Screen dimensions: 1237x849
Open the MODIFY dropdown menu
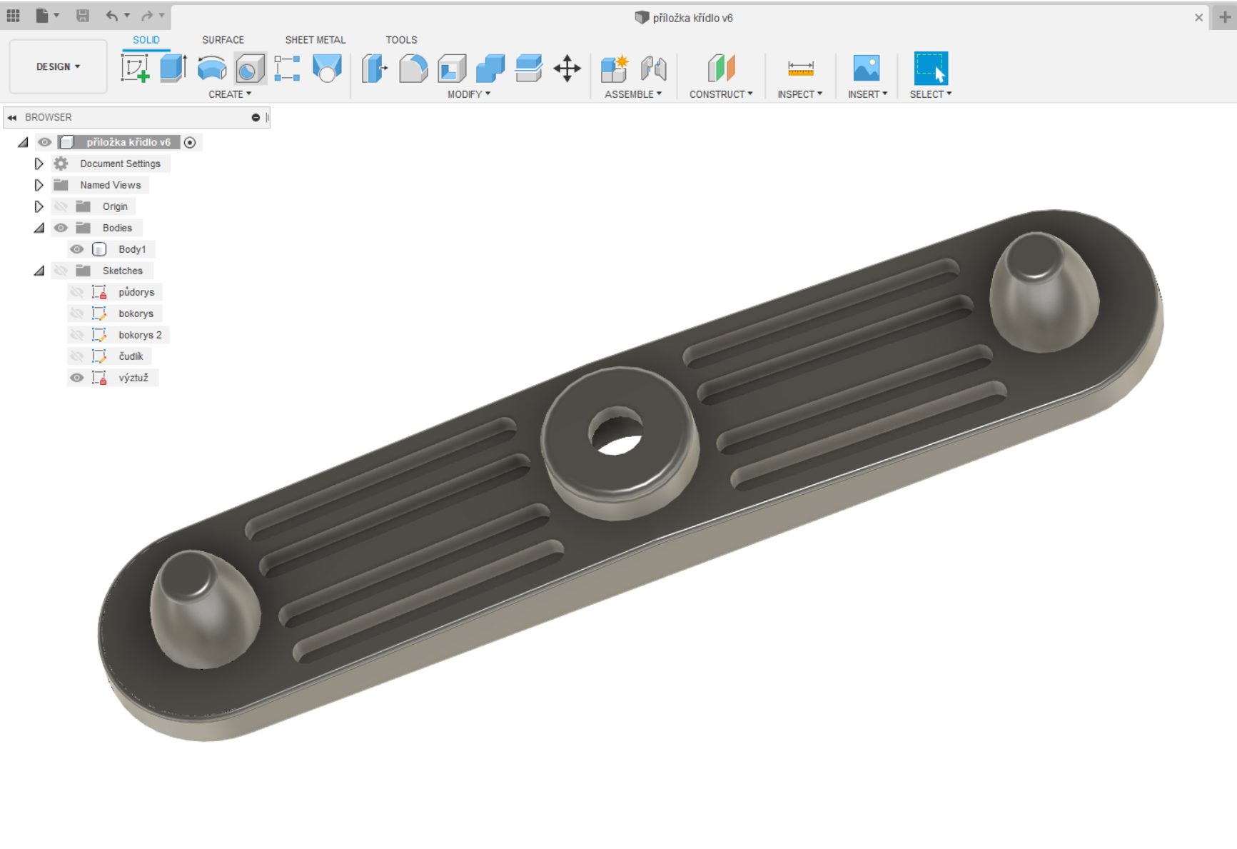[x=469, y=94]
